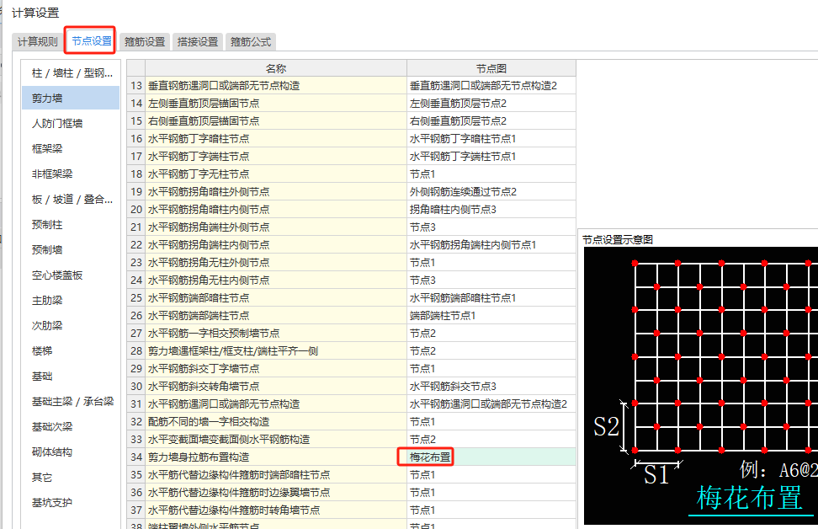Choose 板 / 坡道 / 叠合 category
The image size is (818, 529).
pos(71,200)
